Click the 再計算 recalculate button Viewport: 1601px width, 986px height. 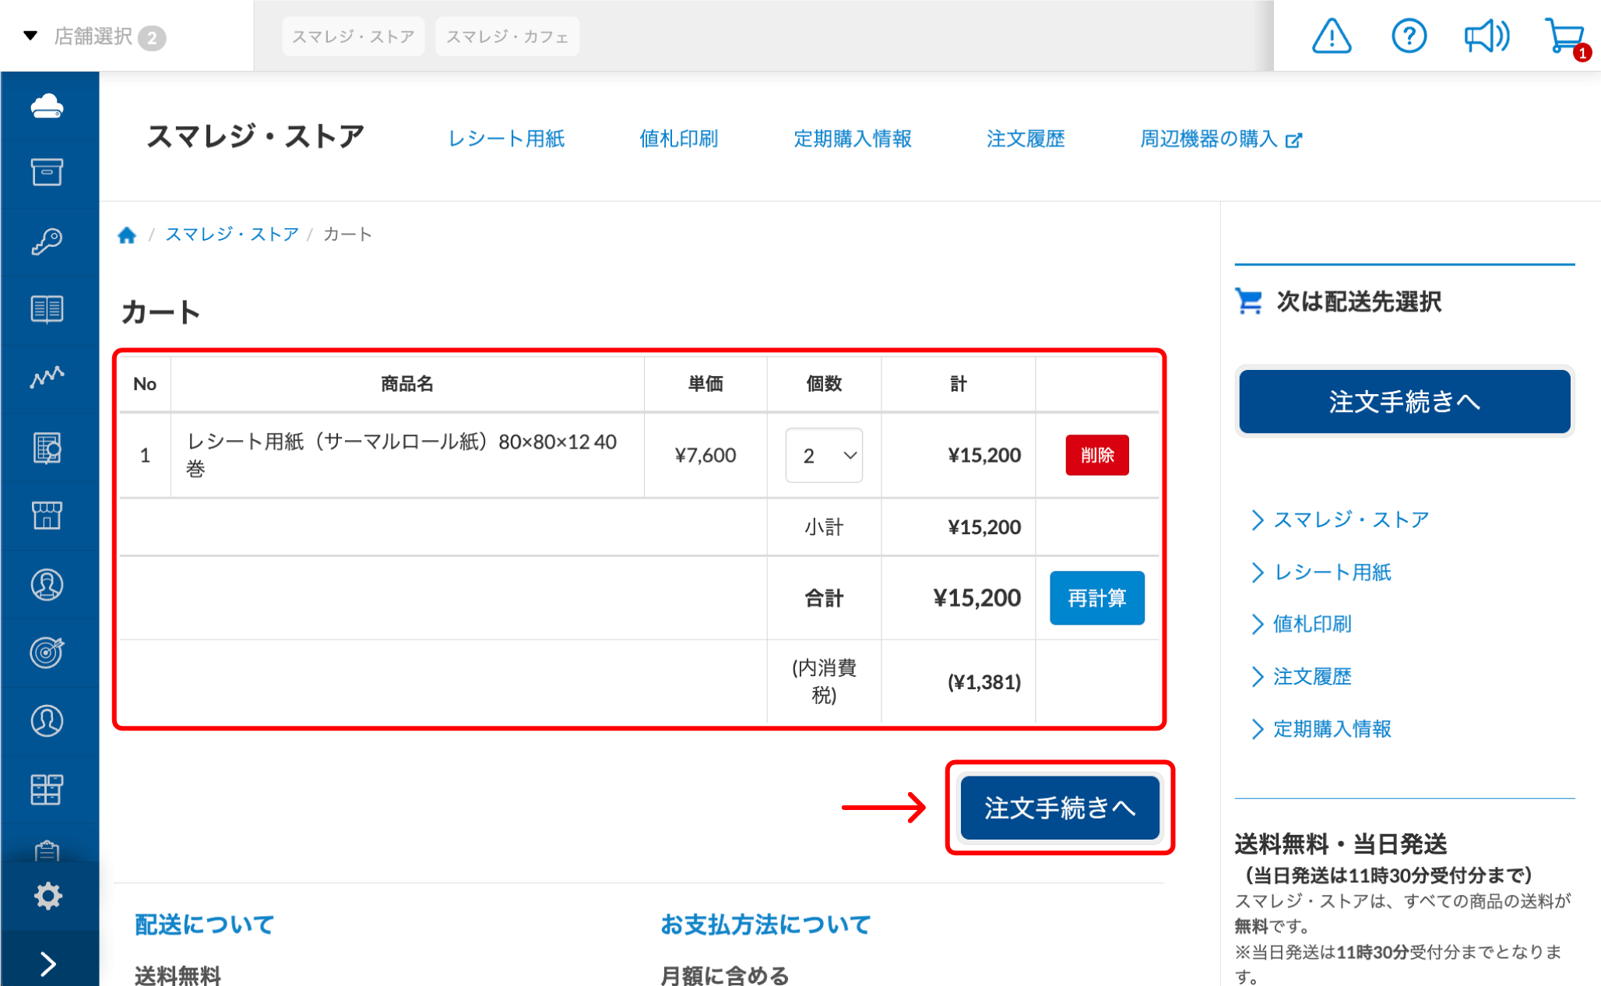point(1096,598)
